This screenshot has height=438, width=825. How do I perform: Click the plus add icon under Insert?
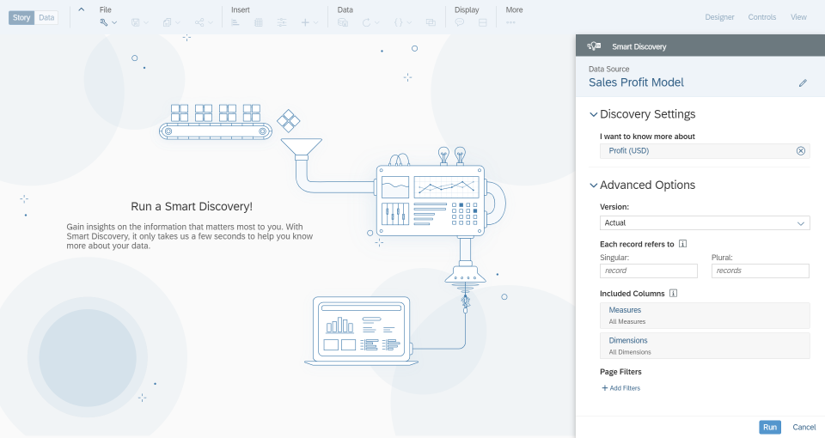[304, 22]
